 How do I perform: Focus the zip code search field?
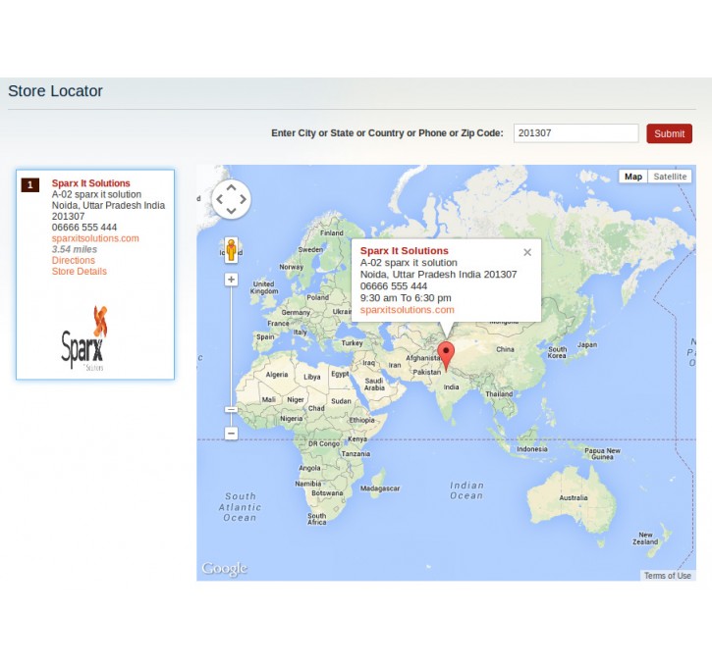click(x=575, y=133)
